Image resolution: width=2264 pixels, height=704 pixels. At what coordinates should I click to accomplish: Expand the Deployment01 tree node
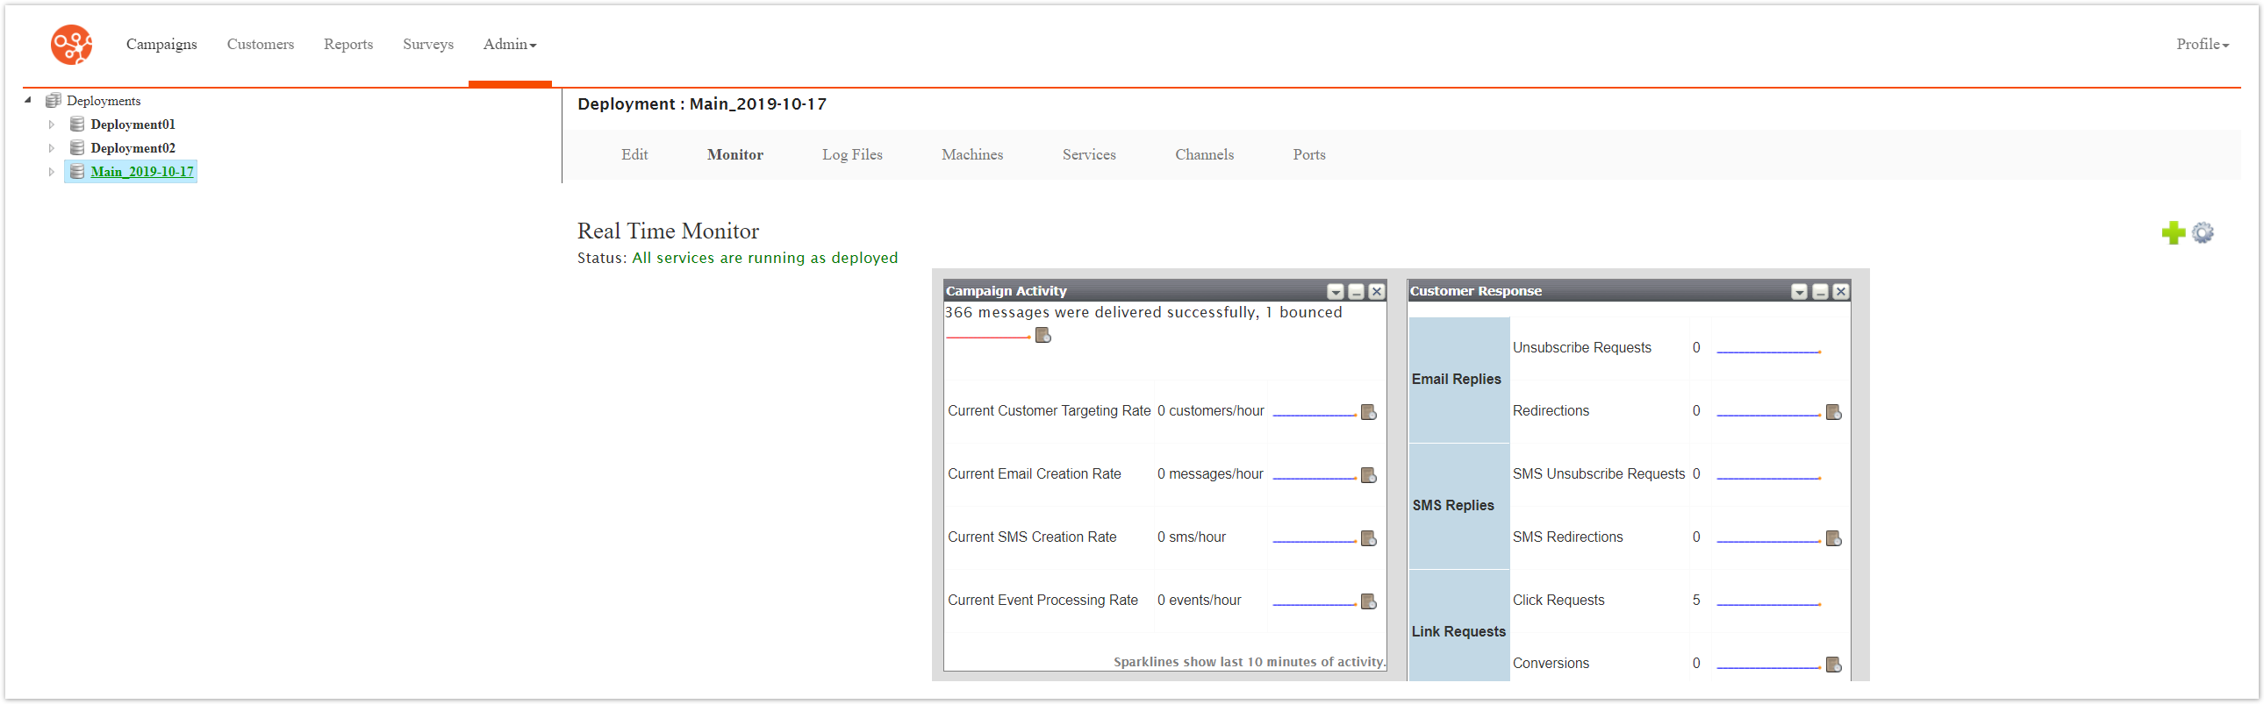(x=52, y=124)
